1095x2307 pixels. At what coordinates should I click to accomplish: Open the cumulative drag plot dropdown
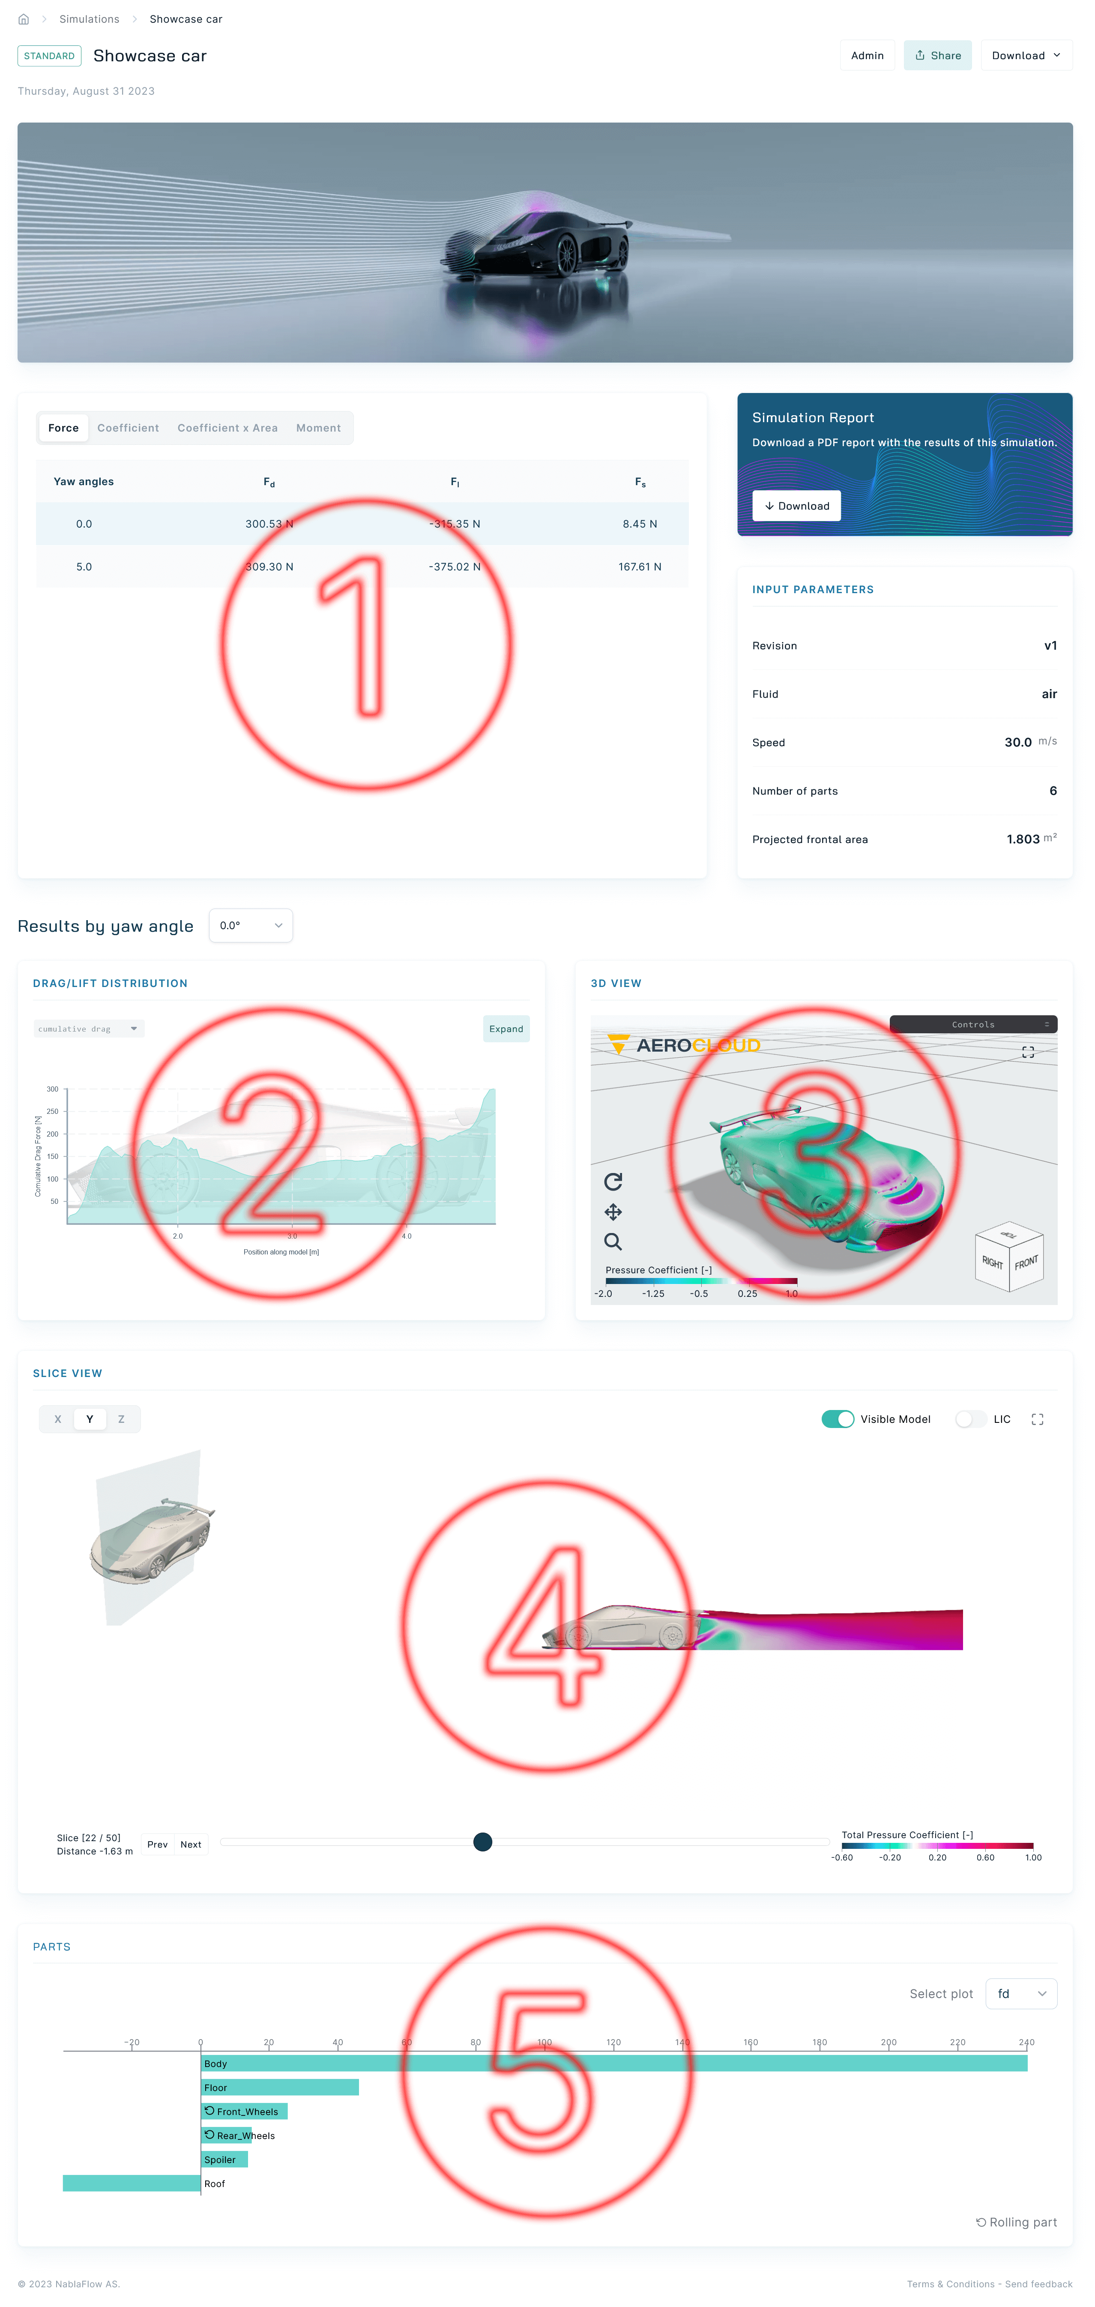[x=89, y=1028]
